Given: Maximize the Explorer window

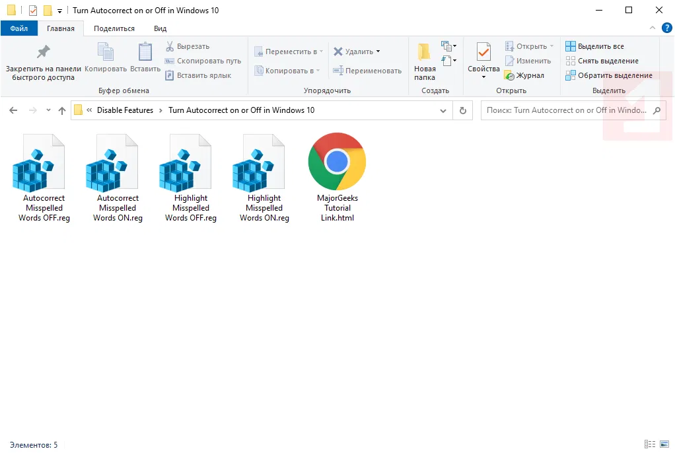Looking at the screenshot, I should 629,11.
